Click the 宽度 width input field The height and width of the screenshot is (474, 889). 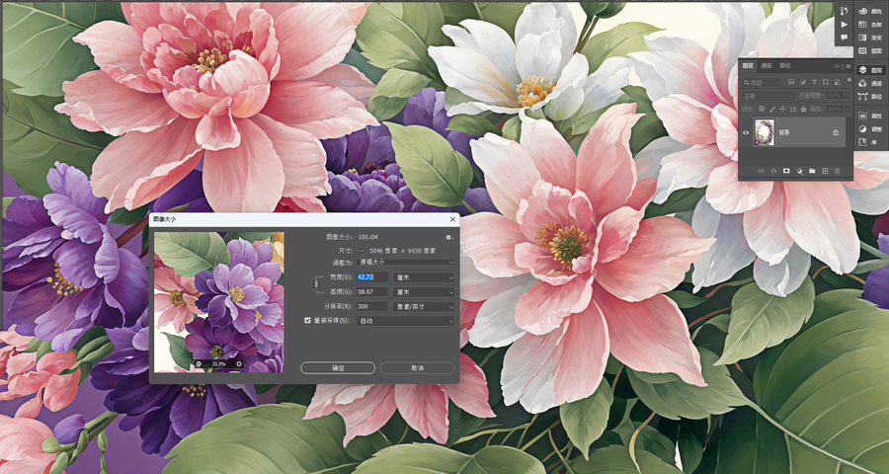(372, 277)
